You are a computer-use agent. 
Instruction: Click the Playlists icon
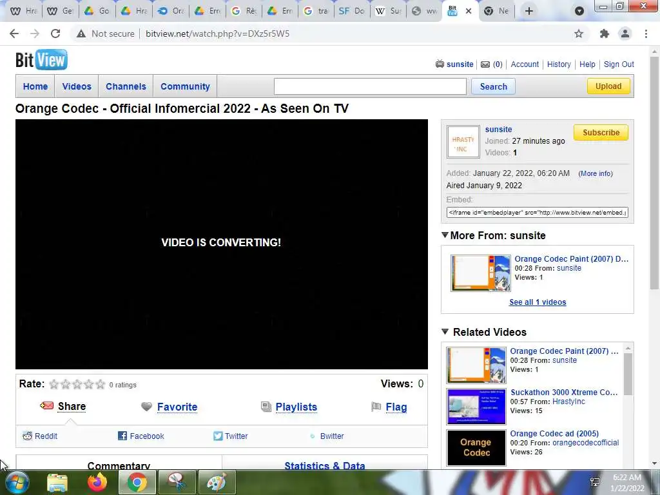266,407
